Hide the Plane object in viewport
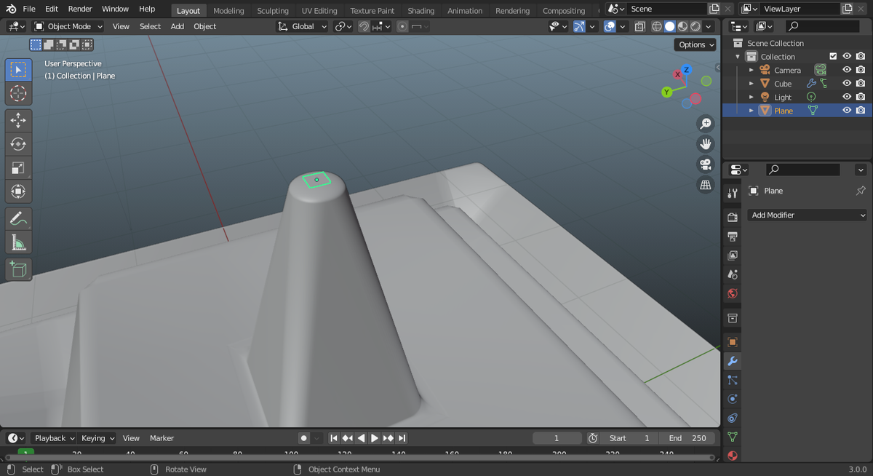This screenshot has width=873, height=476. 847,110
